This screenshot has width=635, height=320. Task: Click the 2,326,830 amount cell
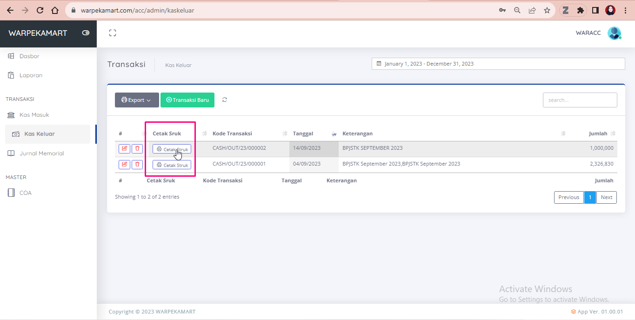[x=602, y=164]
